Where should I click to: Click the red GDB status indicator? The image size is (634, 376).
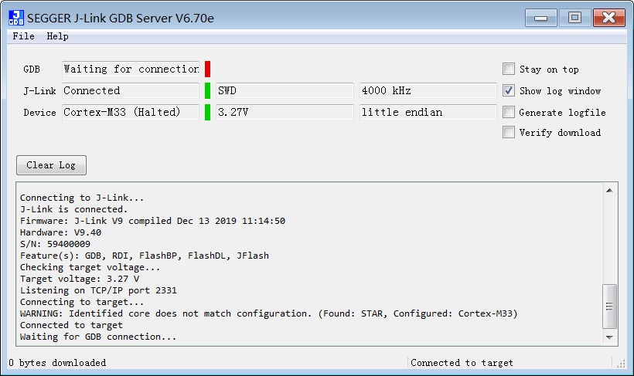tap(207, 69)
